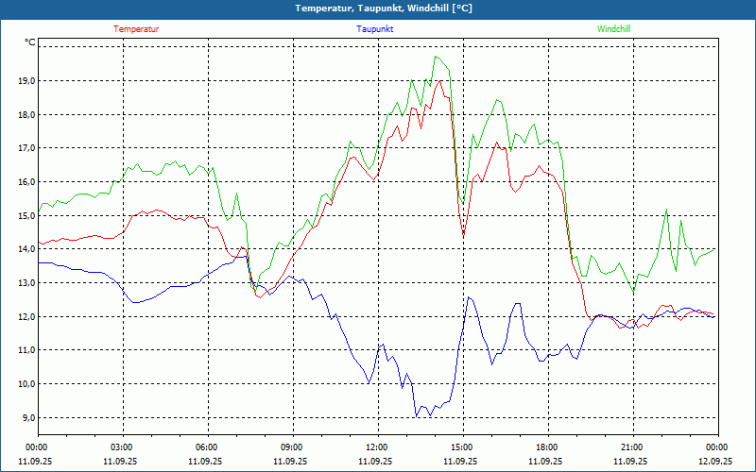
Task: Click the 21:00 time axis label
Action: pyautogui.click(x=631, y=447)
